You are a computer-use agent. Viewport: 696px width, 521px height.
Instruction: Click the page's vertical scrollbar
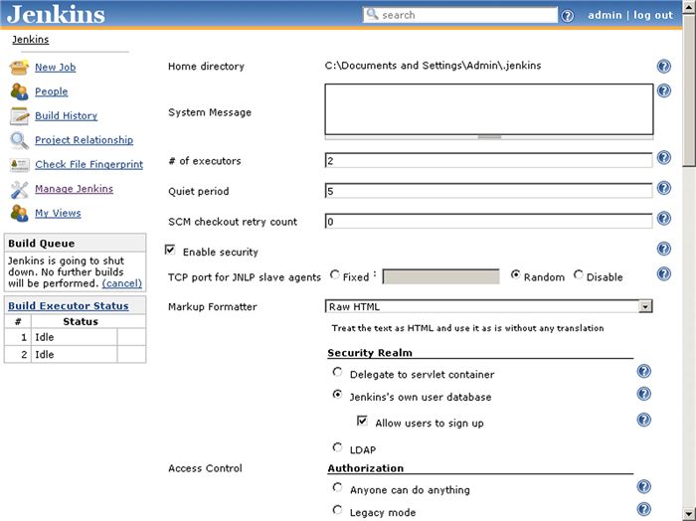coord(689,298)
